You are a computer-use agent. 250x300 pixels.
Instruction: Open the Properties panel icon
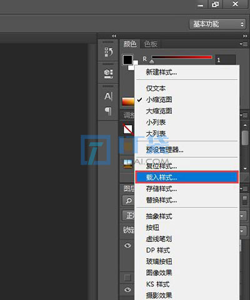[109, 74]
